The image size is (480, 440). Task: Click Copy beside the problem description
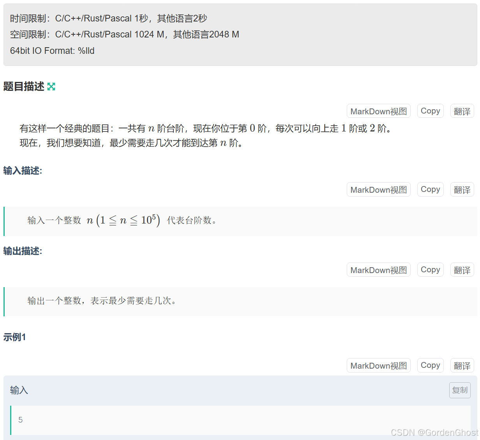click(x=430, y=111)
